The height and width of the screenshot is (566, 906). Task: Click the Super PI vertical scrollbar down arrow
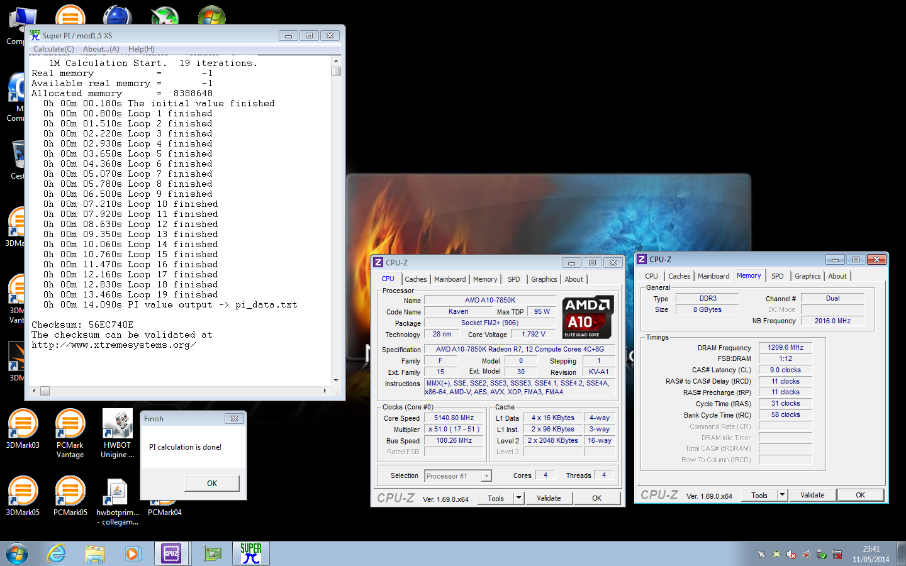point(336,380)
